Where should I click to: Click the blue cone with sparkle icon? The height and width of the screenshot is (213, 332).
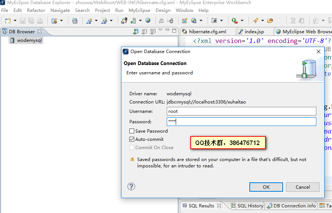click(x=89, y=21)
